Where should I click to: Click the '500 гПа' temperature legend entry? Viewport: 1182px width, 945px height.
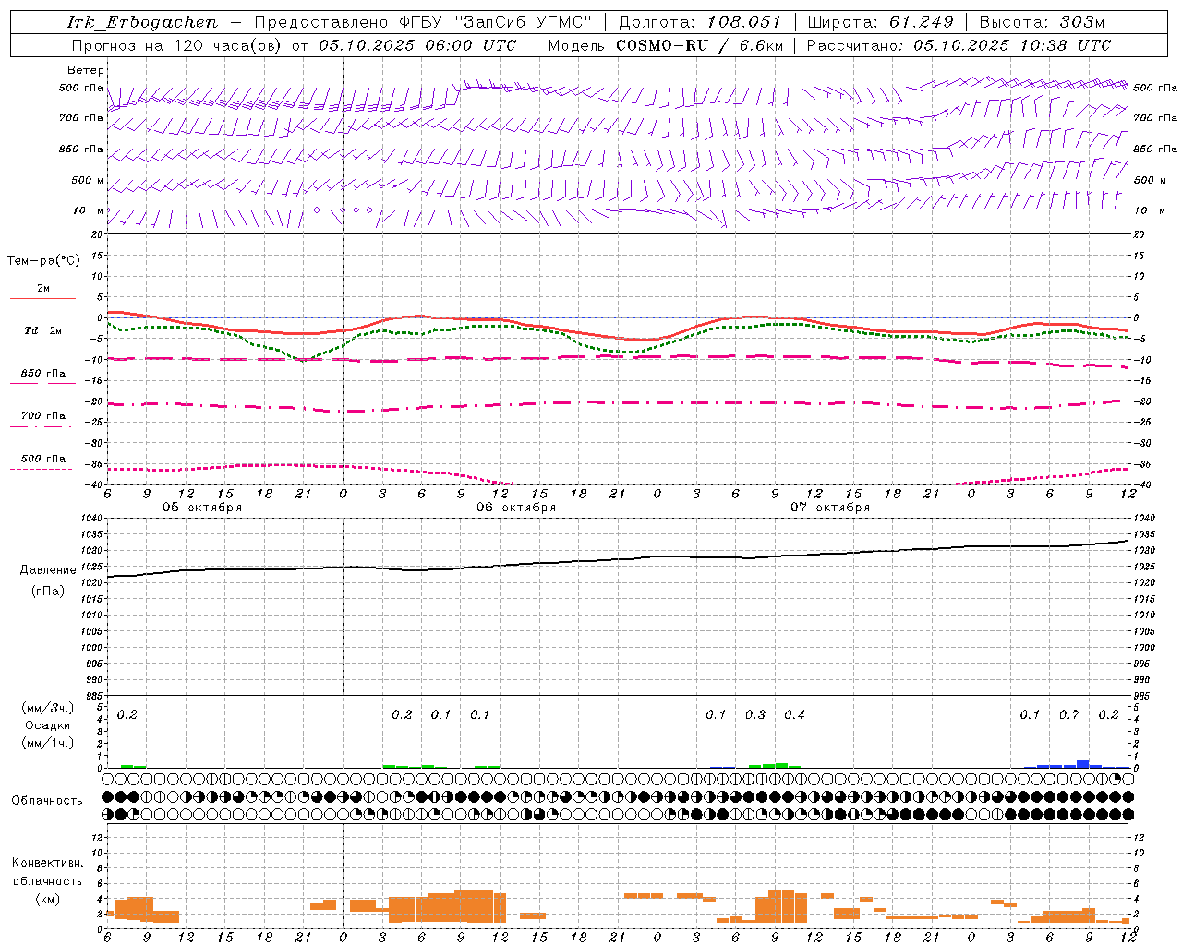click(x=42, y=459)
